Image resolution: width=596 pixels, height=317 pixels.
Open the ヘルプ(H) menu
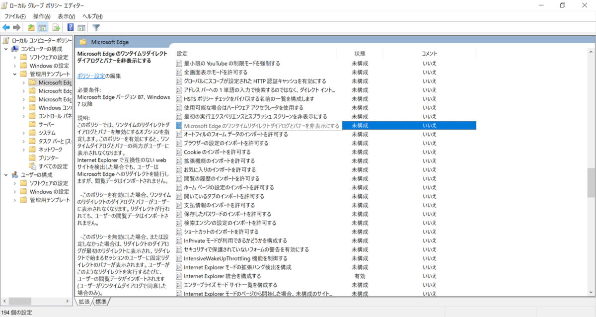point(93,16)
